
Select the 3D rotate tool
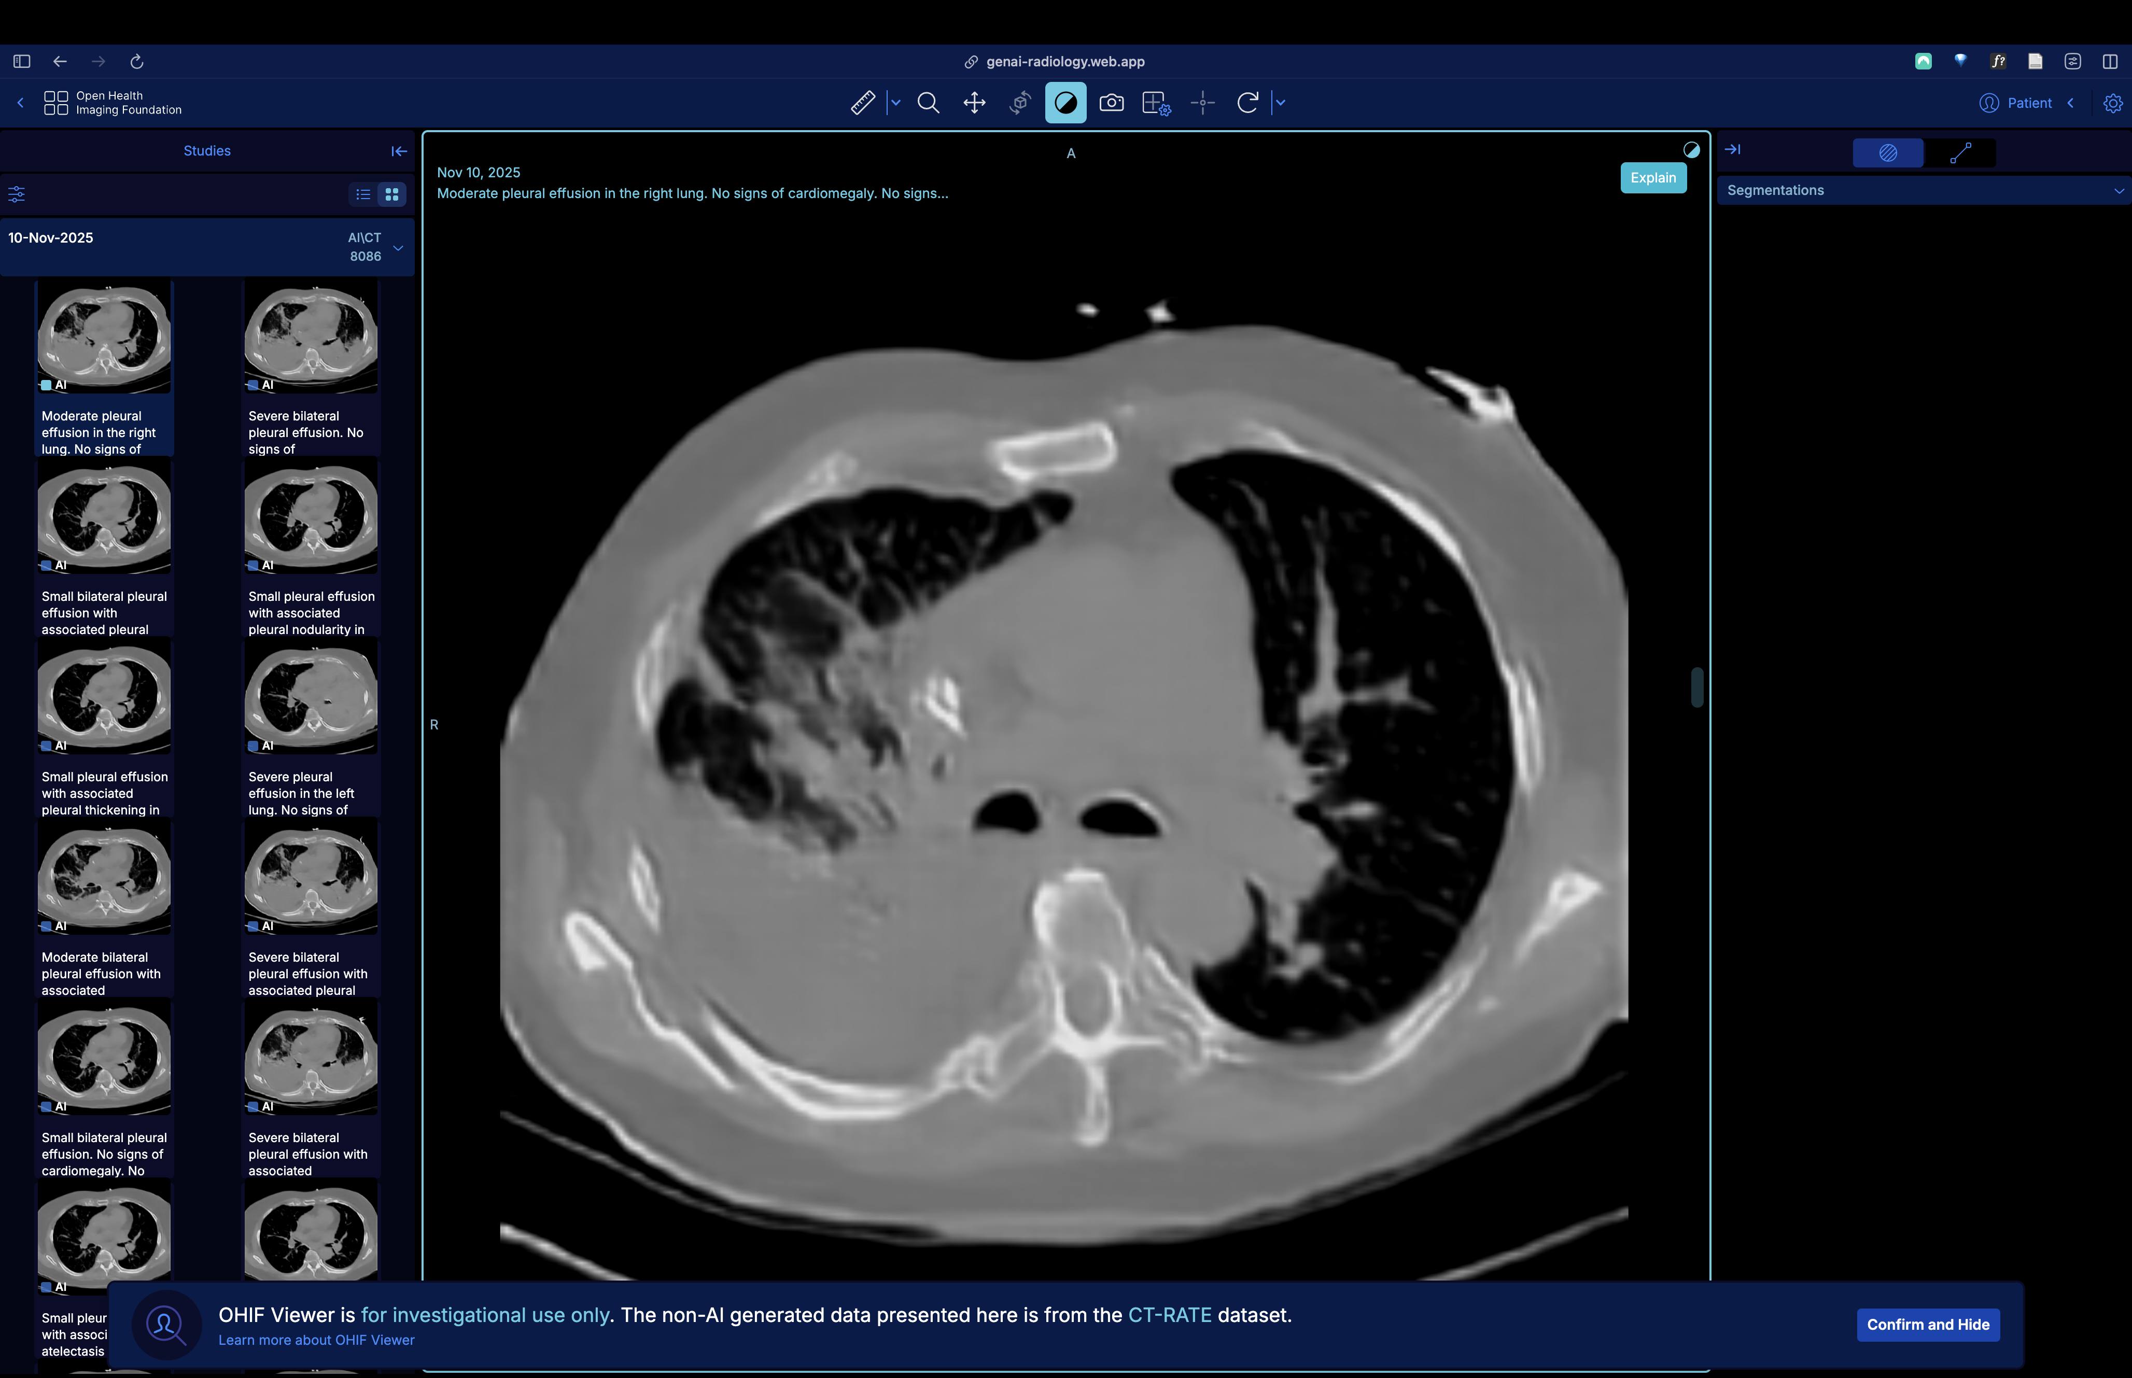[x=1020, y=103]
